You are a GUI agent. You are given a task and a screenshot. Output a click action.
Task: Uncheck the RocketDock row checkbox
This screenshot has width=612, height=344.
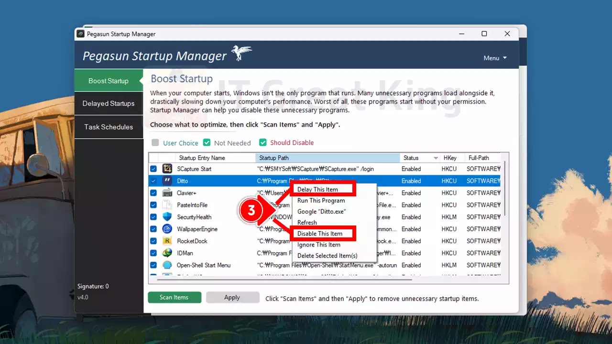(x=153, y=241)
